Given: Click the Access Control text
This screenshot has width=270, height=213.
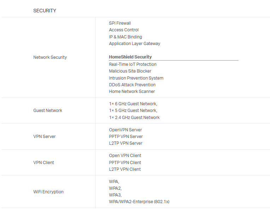Looking at the screenshot, I should click(x=124, y=30).
